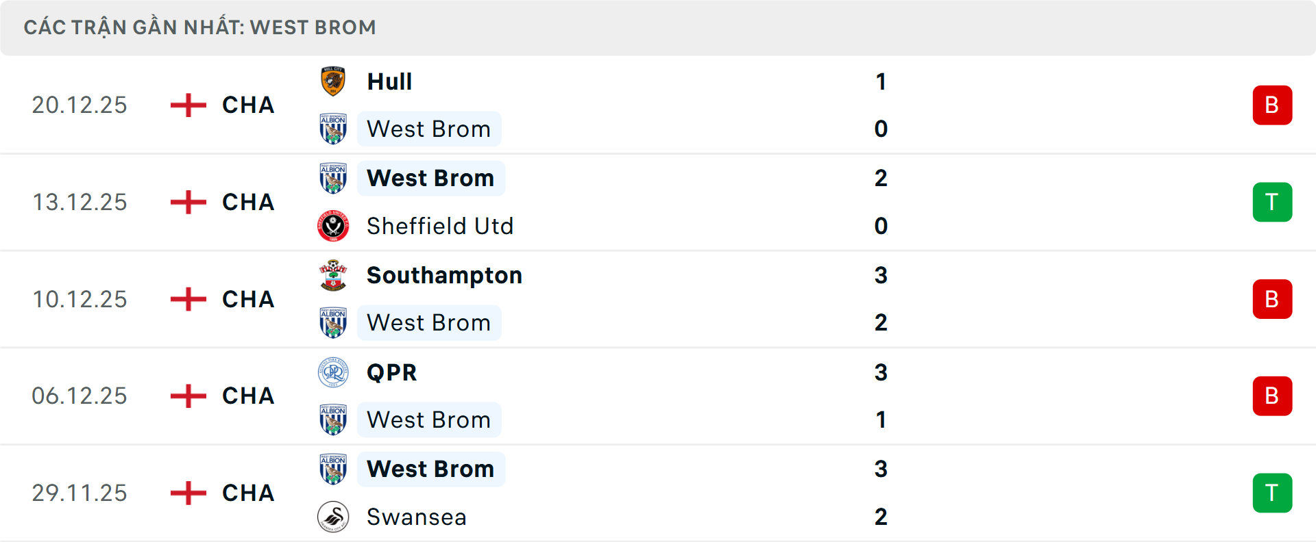The width and height of the screenshot is (1316, 542).
Task: Click the CHA label on the Southampton row
Action: 247,299
